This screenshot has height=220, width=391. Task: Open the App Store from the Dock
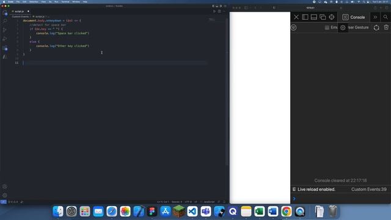pyautogui.click(x=166, y=211)
